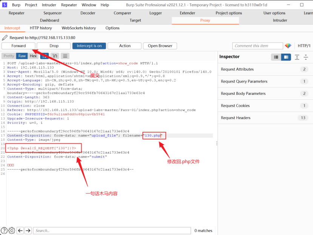Image resolution: width=313 pixels, height=235 pixels.
Task: Click the Open Browser button
Action: pos(160,46)
